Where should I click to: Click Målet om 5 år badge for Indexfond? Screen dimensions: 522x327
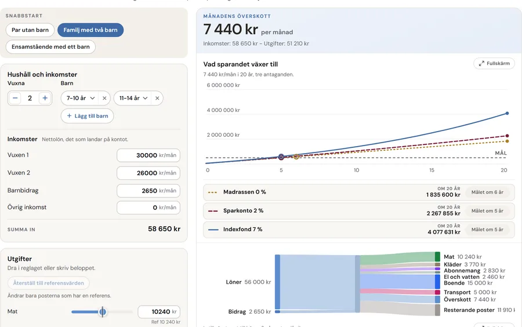coord(487,229)
